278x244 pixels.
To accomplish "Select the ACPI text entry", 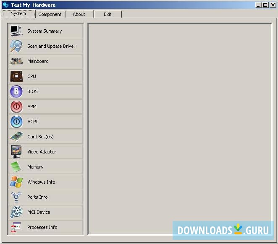I will (x=32, y=122).
